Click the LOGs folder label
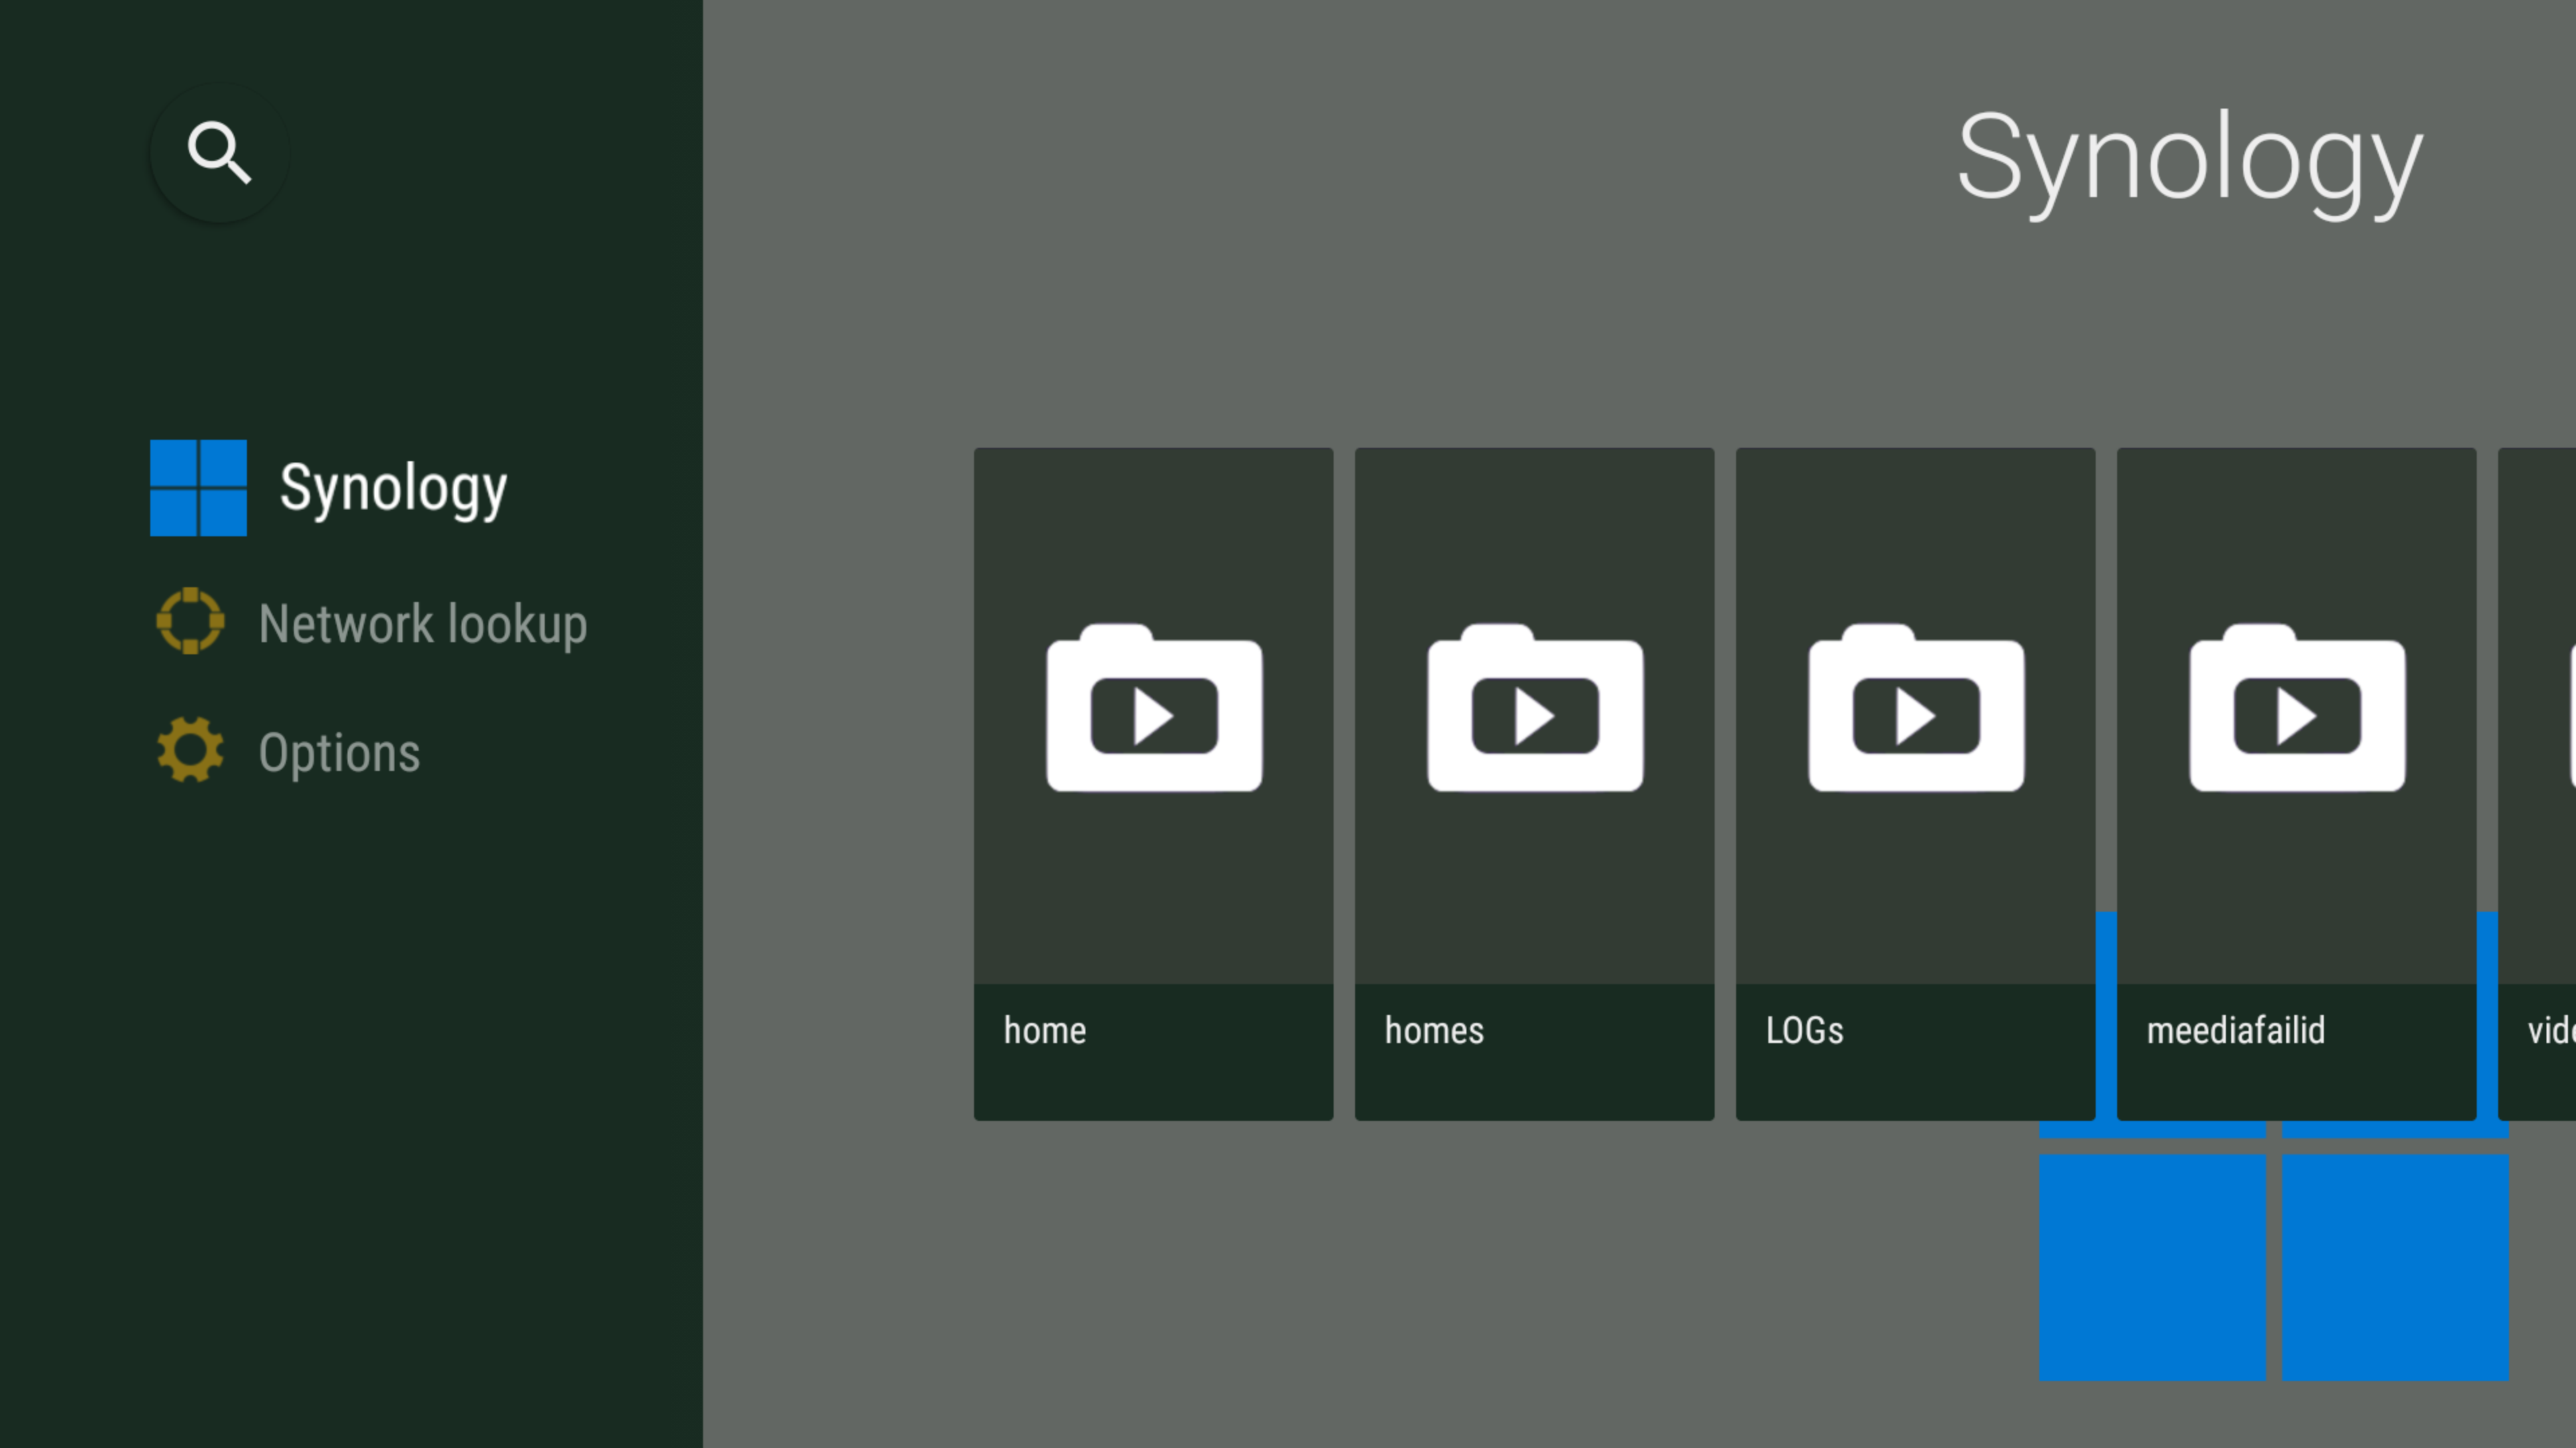Viewport: 2576px width, 1448px height. (1804, 1030)
